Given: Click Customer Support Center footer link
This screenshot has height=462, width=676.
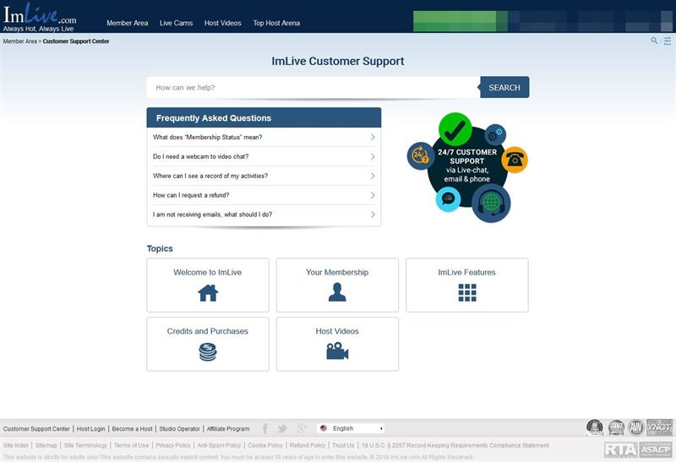Looking at the screenshot, I should pos(36,429).
